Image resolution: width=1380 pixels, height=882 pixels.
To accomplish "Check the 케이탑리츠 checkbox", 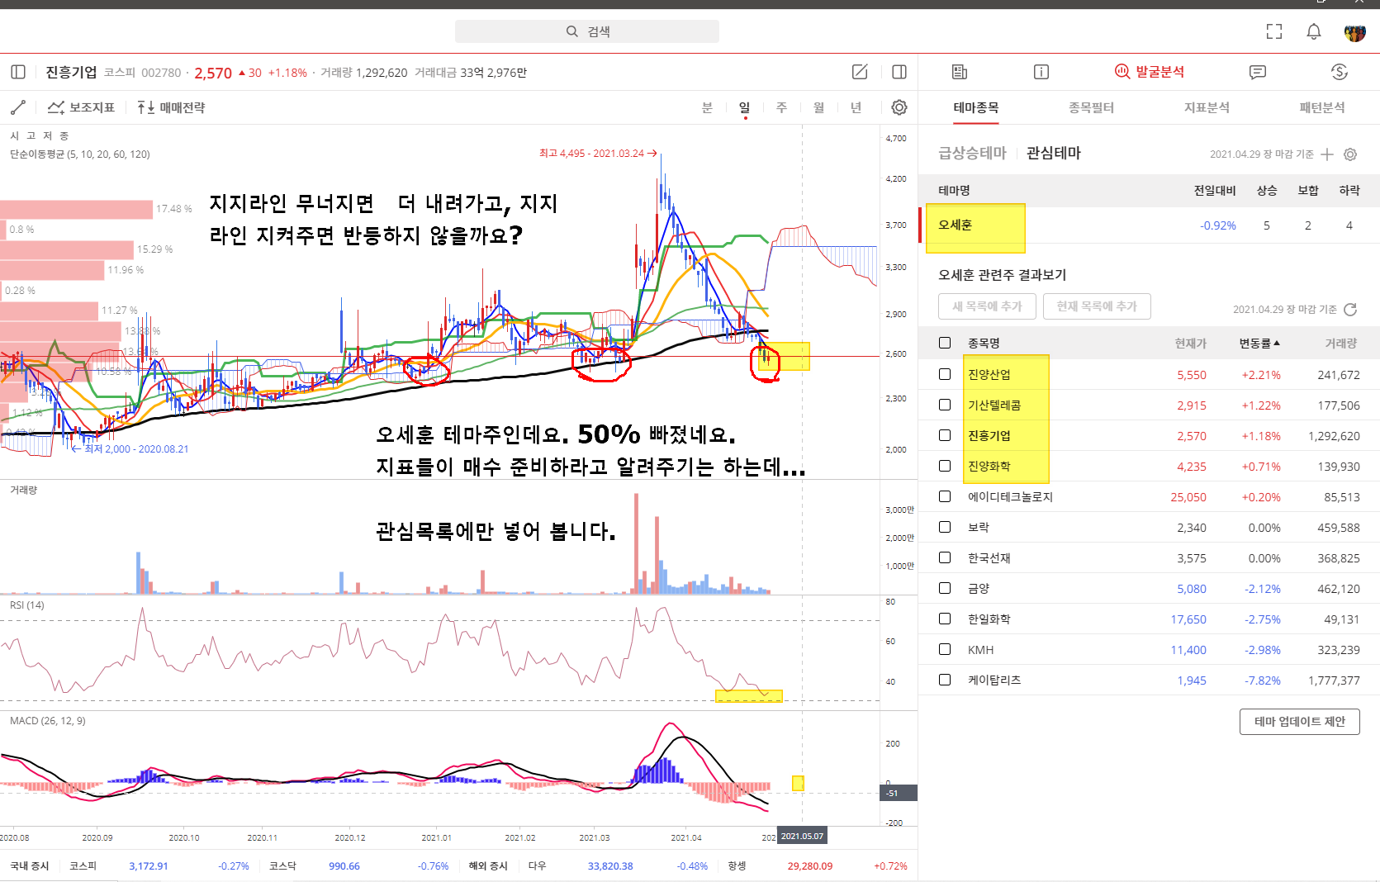I will [x=945, y=680].
